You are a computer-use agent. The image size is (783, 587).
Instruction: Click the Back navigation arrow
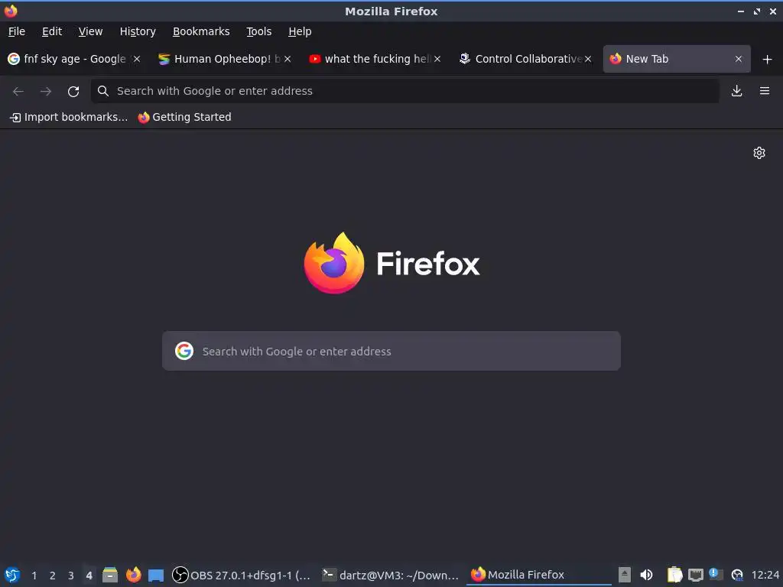[x=18, y=91]
